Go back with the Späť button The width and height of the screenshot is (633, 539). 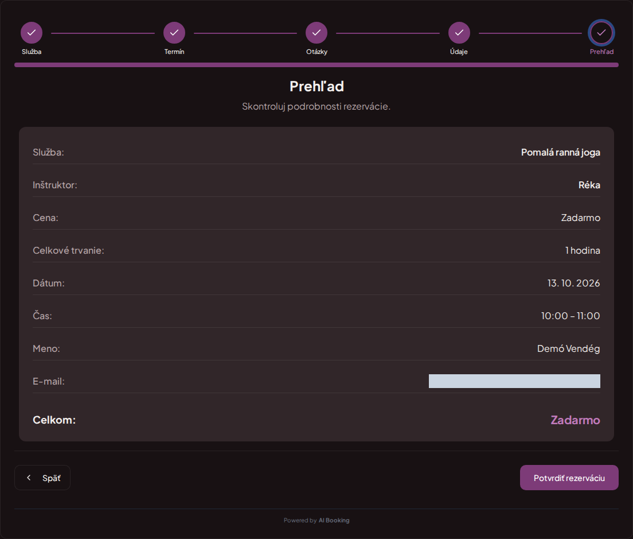tap(42, 478)
